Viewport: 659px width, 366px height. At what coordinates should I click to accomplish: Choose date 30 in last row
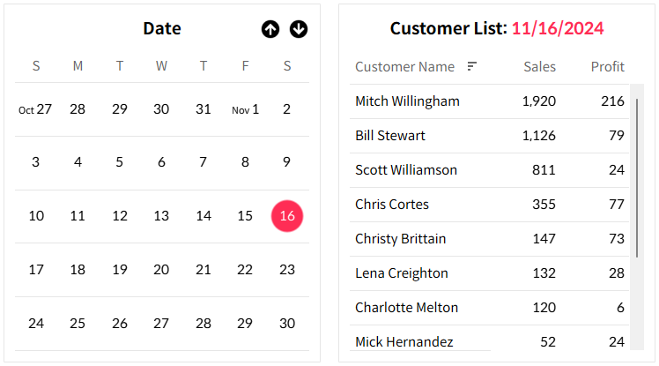(287, 324)
